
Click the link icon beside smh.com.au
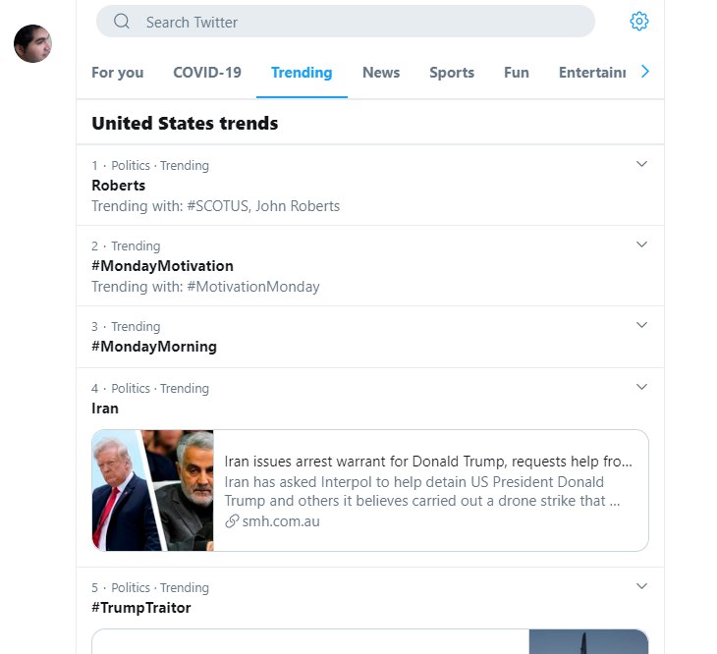point(232,521)
